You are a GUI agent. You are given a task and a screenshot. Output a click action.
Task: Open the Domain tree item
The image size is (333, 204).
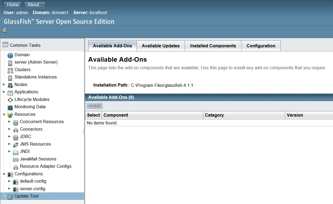click(22, 55)
